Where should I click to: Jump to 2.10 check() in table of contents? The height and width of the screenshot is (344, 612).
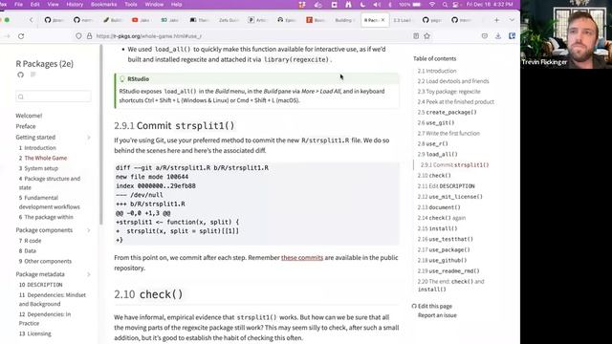point(434,176)
